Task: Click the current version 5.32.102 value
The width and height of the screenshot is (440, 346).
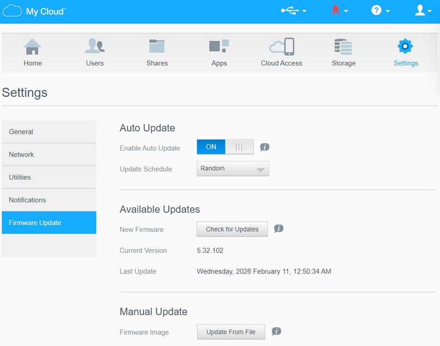Action: (210, 251)
